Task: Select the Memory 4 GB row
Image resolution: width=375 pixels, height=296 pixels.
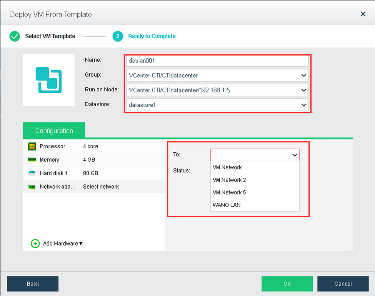Action: tap(94, 160)
